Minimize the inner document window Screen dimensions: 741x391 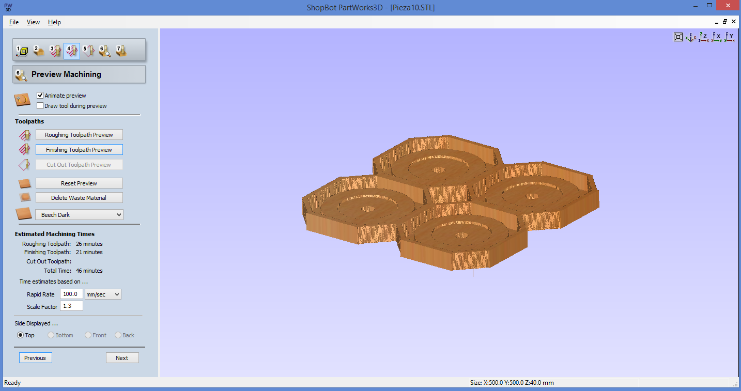click(x=717, y=22)
